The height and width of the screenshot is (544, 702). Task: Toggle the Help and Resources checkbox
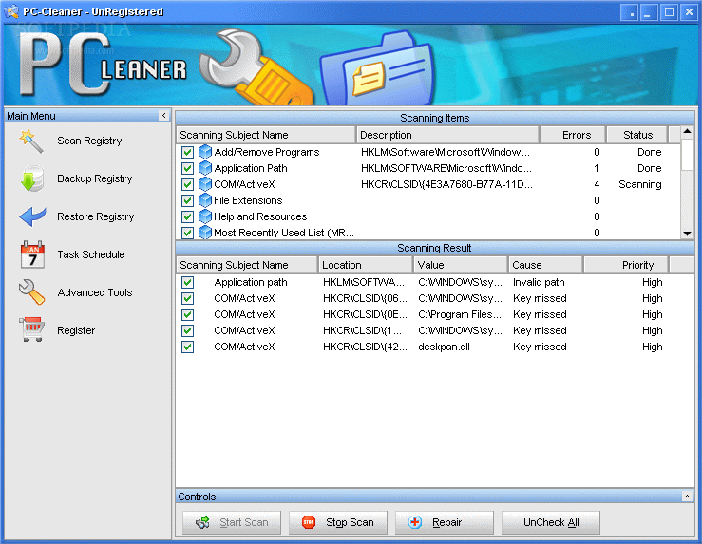(187, 216)
